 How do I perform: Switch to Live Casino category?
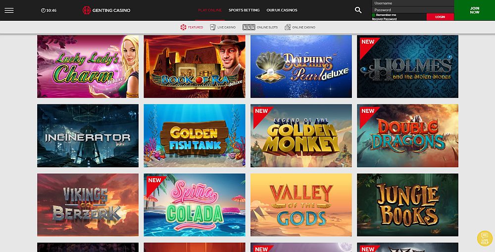[x=223, y=27]
